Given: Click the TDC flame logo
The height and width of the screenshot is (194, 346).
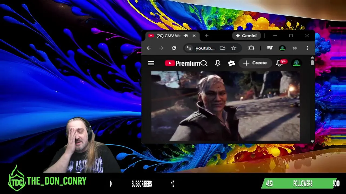Looking at the screenshot, I should 17,178.
